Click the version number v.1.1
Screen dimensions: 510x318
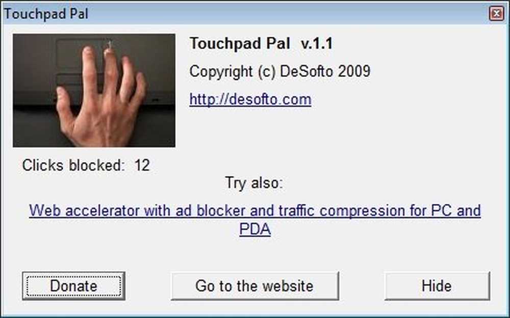[x=317, y=43]
